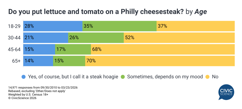Click the chart title text

(x=108, y=12)
